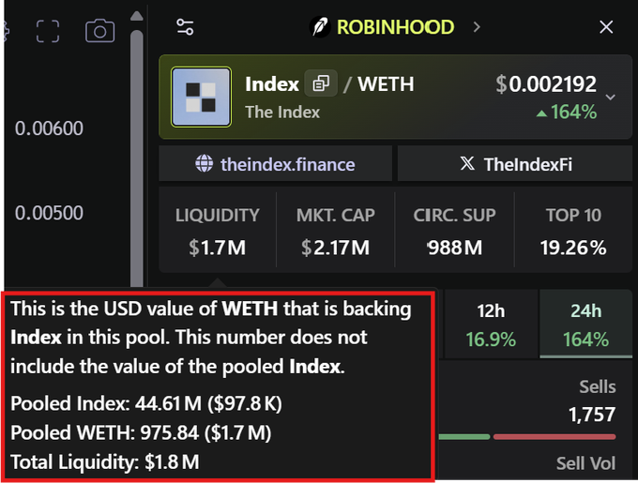The height and width of the screenshot is (483, 638).
Task: Click the 0.00600 price axis label
Action: 49,128
